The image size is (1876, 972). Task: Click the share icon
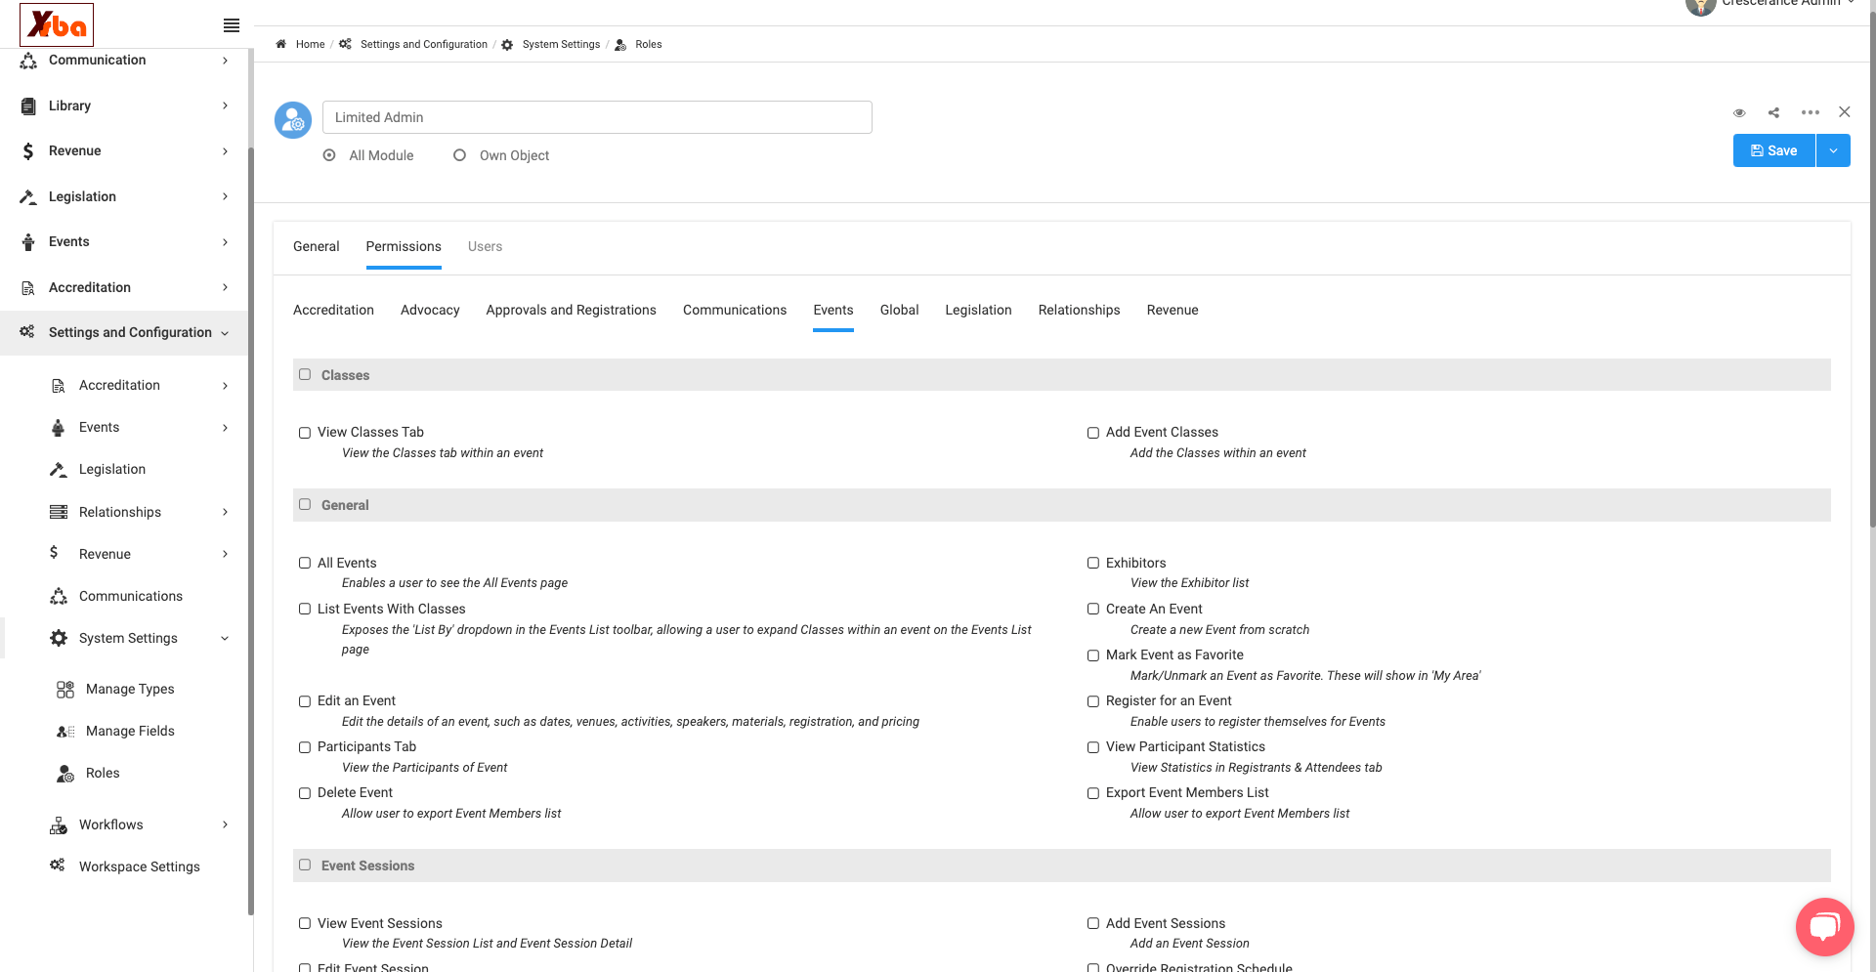[x=1773, y=112]
